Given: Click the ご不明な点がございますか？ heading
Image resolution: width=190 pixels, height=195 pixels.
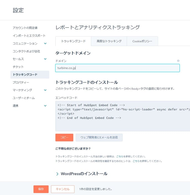Looking at the screenshot, I should 73,148.
